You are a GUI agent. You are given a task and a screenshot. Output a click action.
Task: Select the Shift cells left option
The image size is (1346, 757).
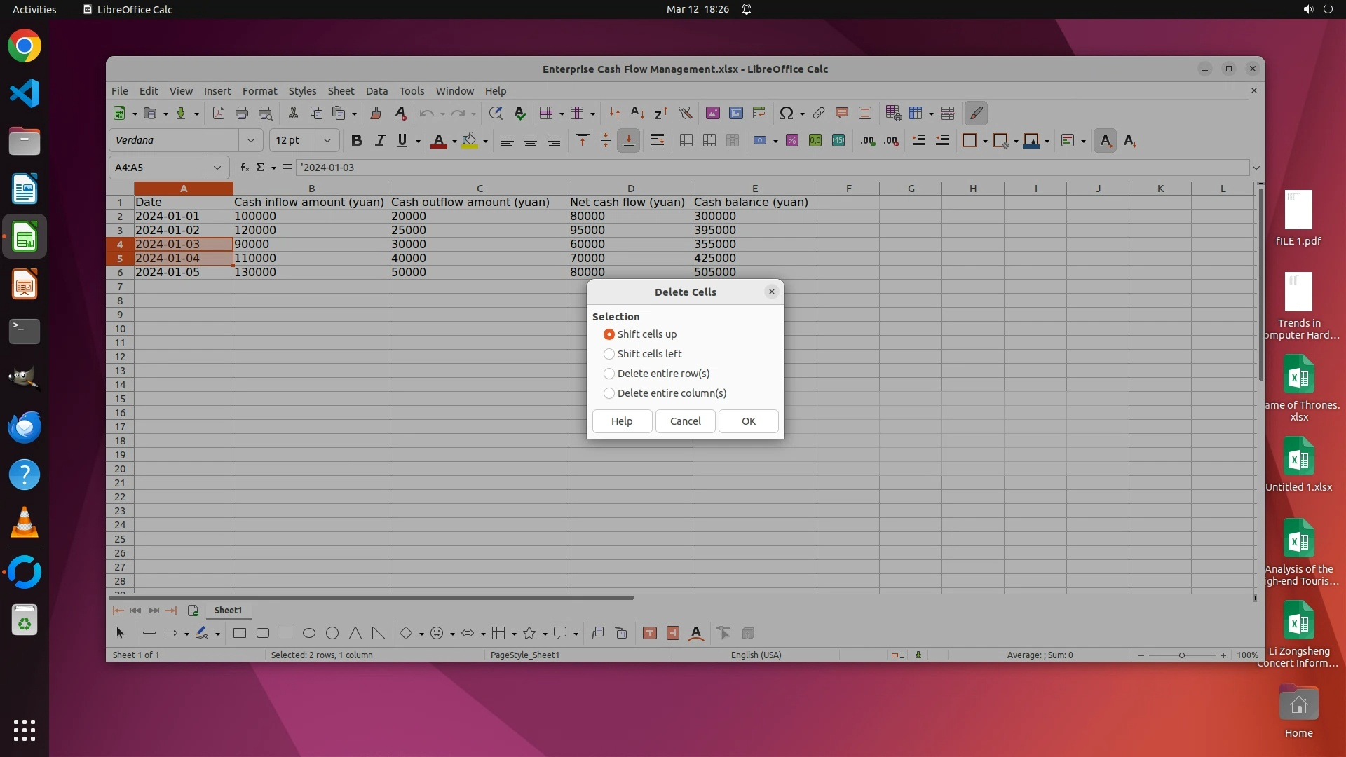coord(609,354)
